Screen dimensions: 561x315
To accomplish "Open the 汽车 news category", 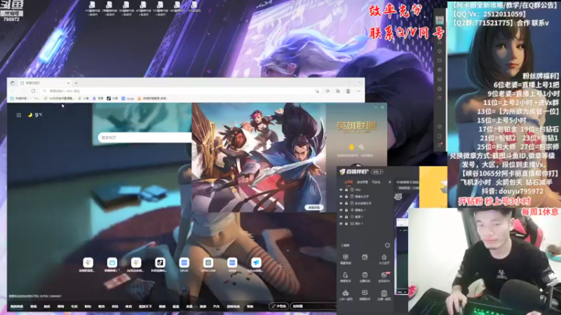I will [216, 307].
